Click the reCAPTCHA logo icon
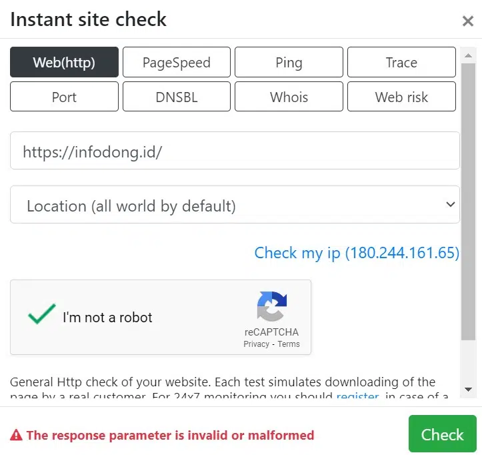Screen dimensions: 482x455 (x=272, y=306)
